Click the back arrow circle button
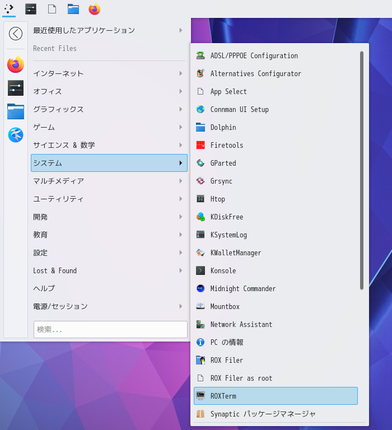 point(16,34)
